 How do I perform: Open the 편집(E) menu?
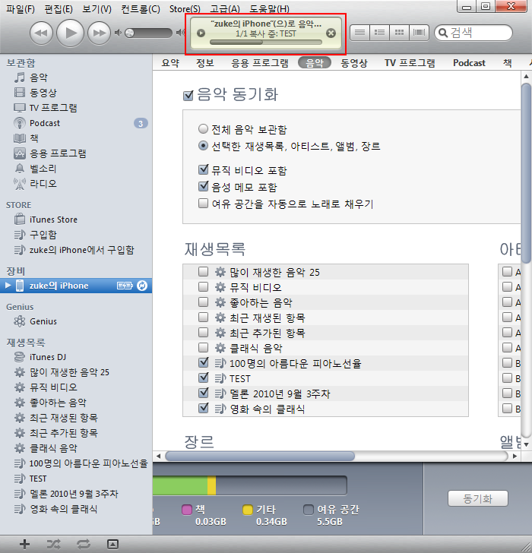[59, 9]
